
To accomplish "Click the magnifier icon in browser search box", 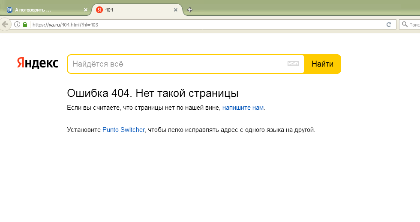I will click(x=404, y=24).
